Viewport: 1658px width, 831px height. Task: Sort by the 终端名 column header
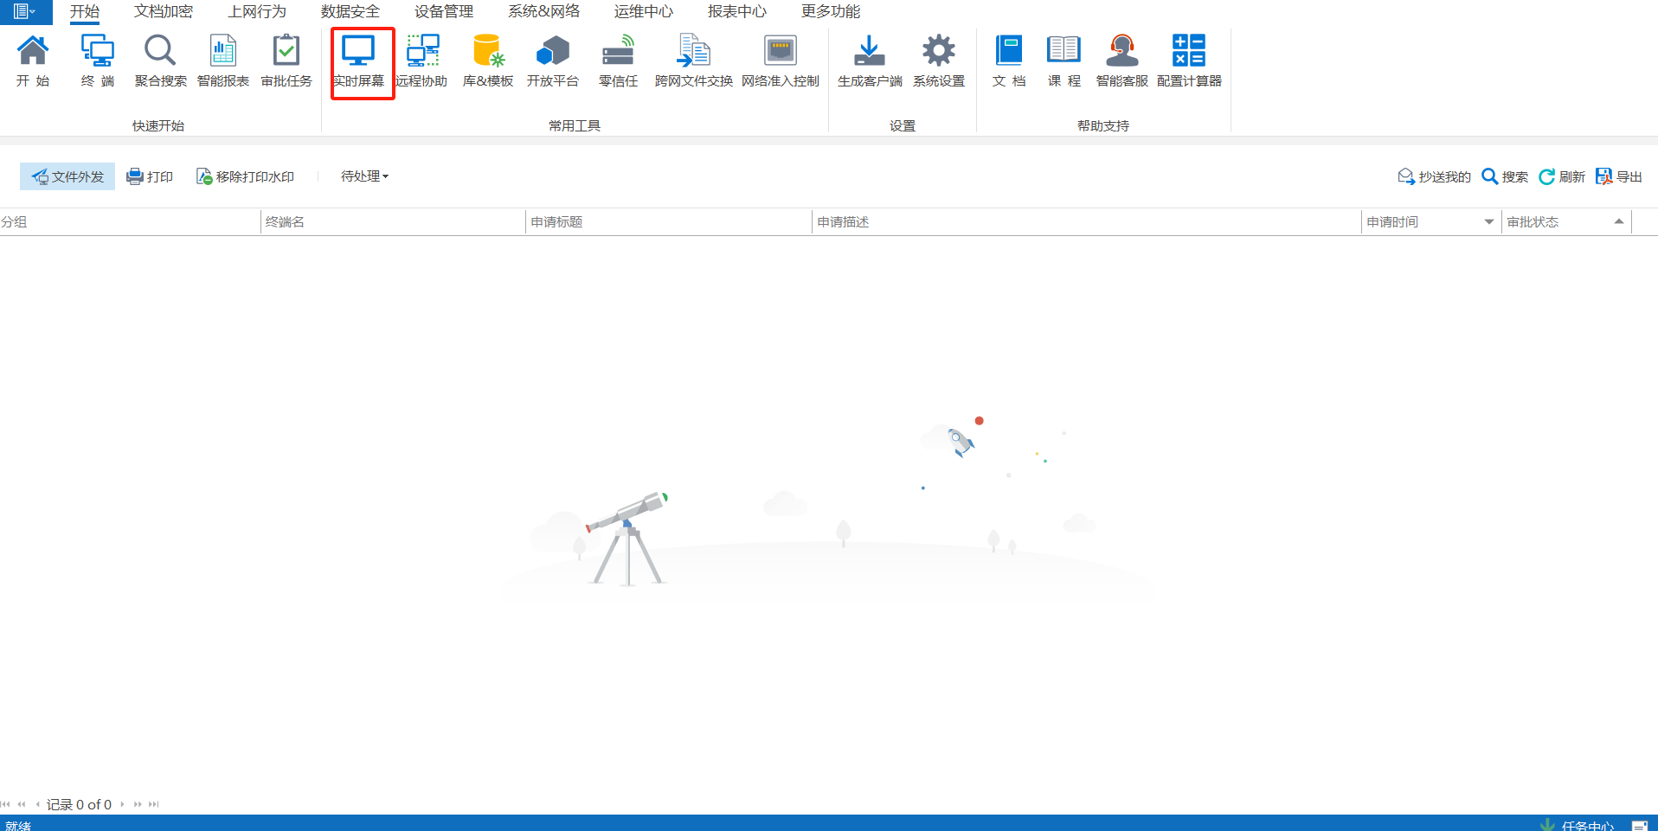pos(394,222)
